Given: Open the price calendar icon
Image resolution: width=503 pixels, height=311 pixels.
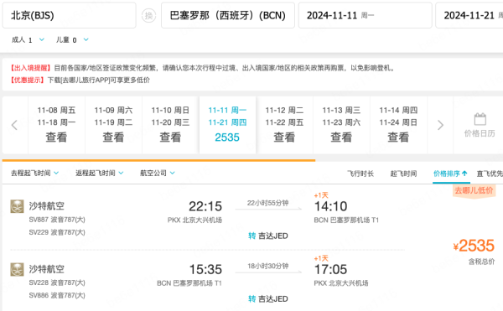Looking at the screenshot, I should [x=480, y=119].
